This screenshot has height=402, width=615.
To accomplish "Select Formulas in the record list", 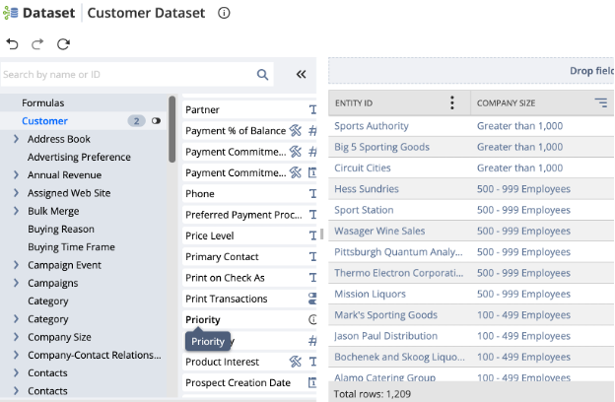I will 42,102.
